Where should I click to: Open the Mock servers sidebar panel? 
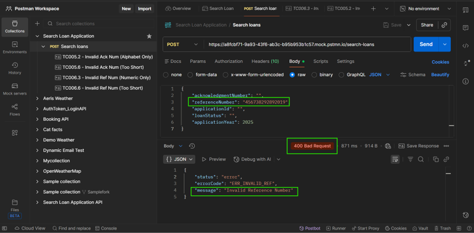(x=15, y=89)
